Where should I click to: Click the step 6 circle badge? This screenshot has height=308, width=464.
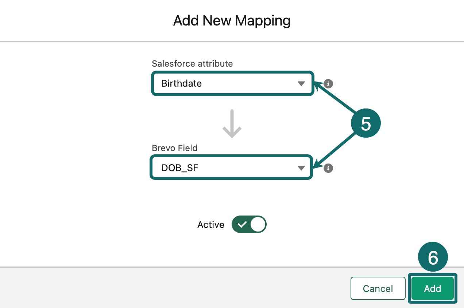pos(433,258)
